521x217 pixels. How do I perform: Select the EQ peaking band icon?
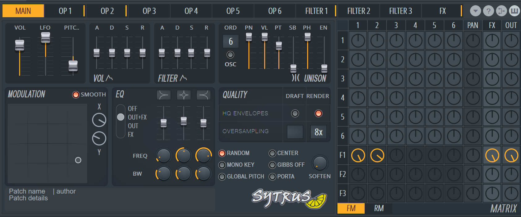184,95
